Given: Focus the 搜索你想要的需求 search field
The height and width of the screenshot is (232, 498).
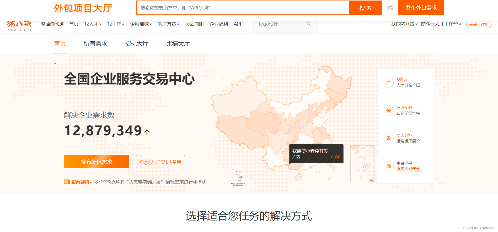Looking at the screenshot, I should 243,8.
